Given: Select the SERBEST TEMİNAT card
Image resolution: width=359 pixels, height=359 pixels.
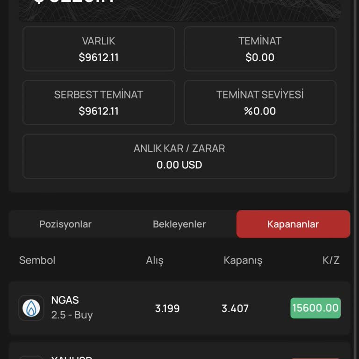Looking at the screenshot, I should click(99, 103).
